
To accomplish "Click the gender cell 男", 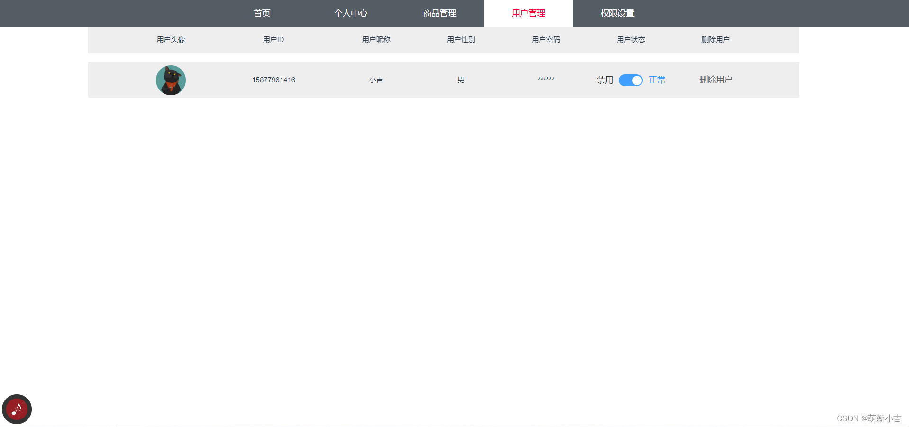I will point(461,80).
